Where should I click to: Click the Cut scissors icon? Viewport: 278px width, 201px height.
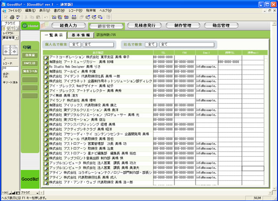click(26, 17)
